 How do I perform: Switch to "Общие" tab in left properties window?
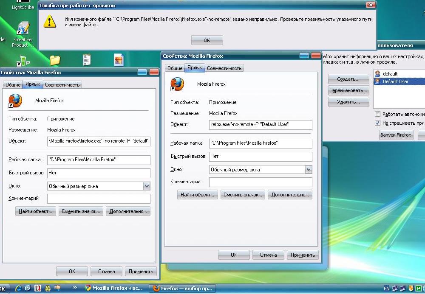click(x=13, y=85)
